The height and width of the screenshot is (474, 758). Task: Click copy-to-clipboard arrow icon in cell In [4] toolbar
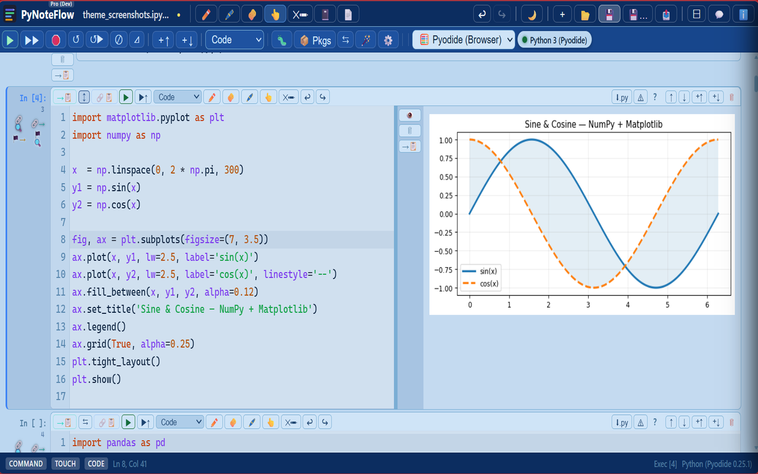(64, 97)
